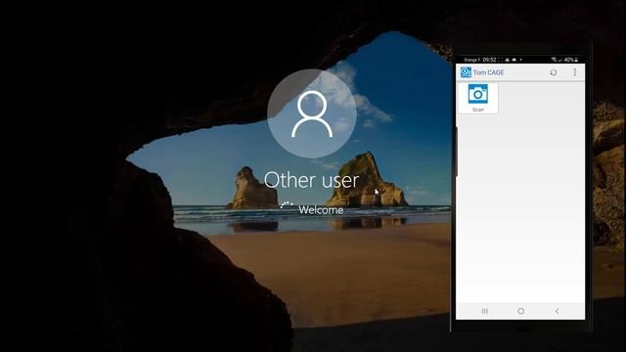Viewport: 626px width, 352px height.
Task: Tap the Scan camera icon on the phone
Action: point(478,94)
